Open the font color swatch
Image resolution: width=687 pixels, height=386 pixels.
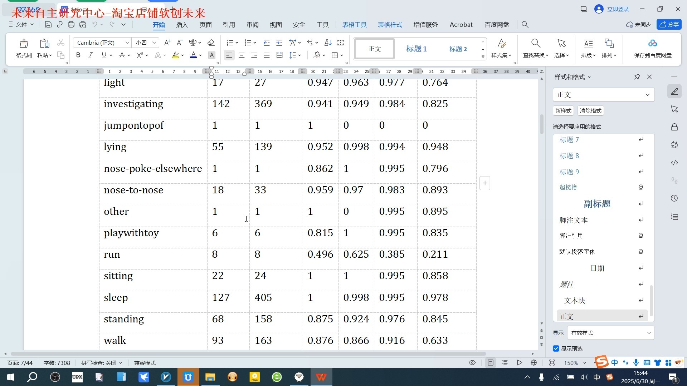click(x=193, y=55)
